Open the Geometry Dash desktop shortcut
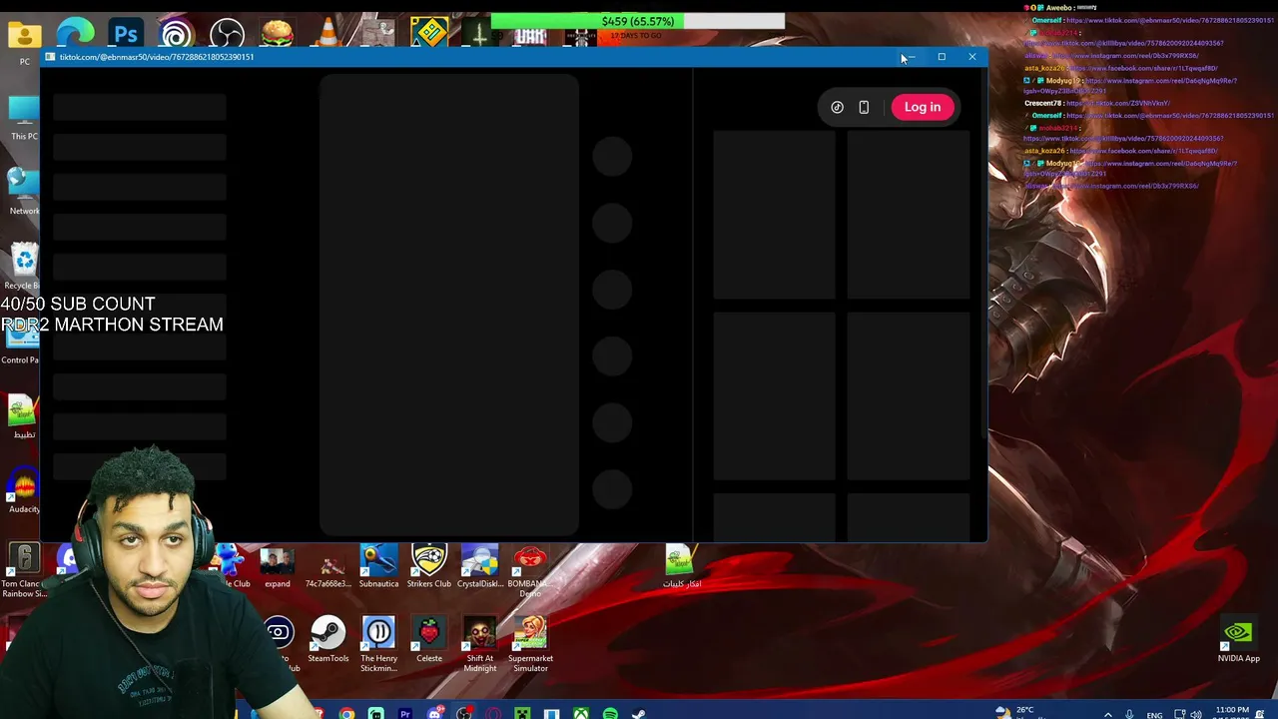The image size is (1278, 719). tap(429, 34)
